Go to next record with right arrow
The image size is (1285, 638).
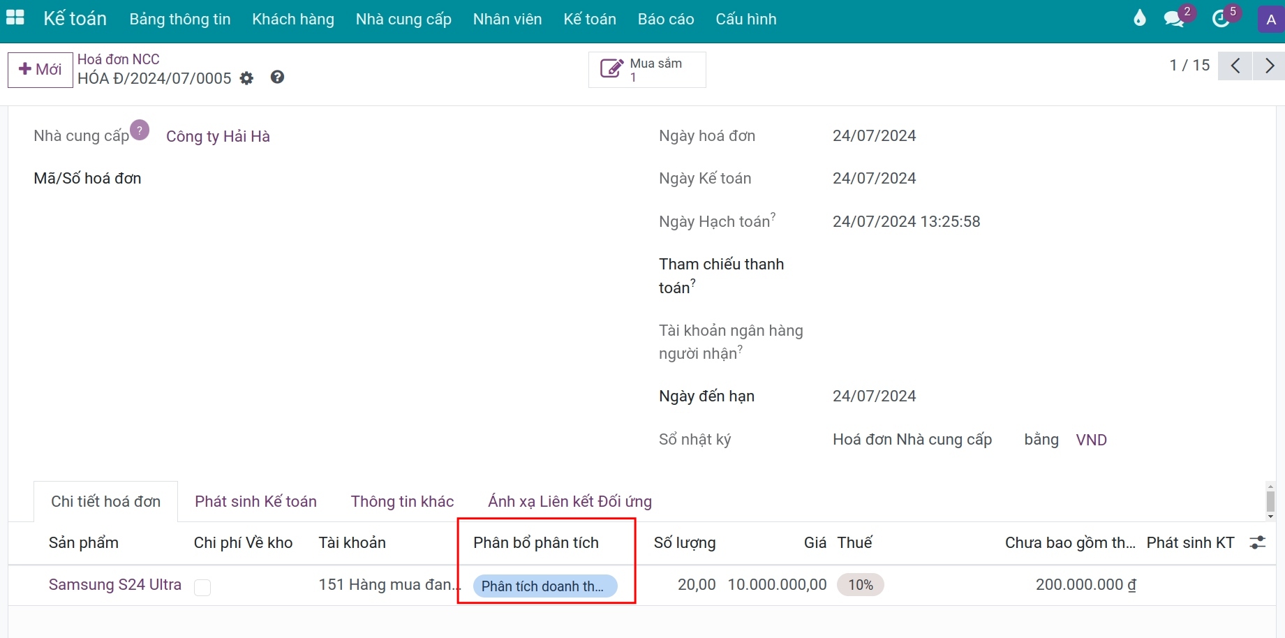coord(1269,66)
